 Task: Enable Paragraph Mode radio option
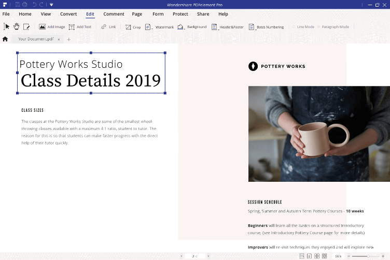[319, 27]
